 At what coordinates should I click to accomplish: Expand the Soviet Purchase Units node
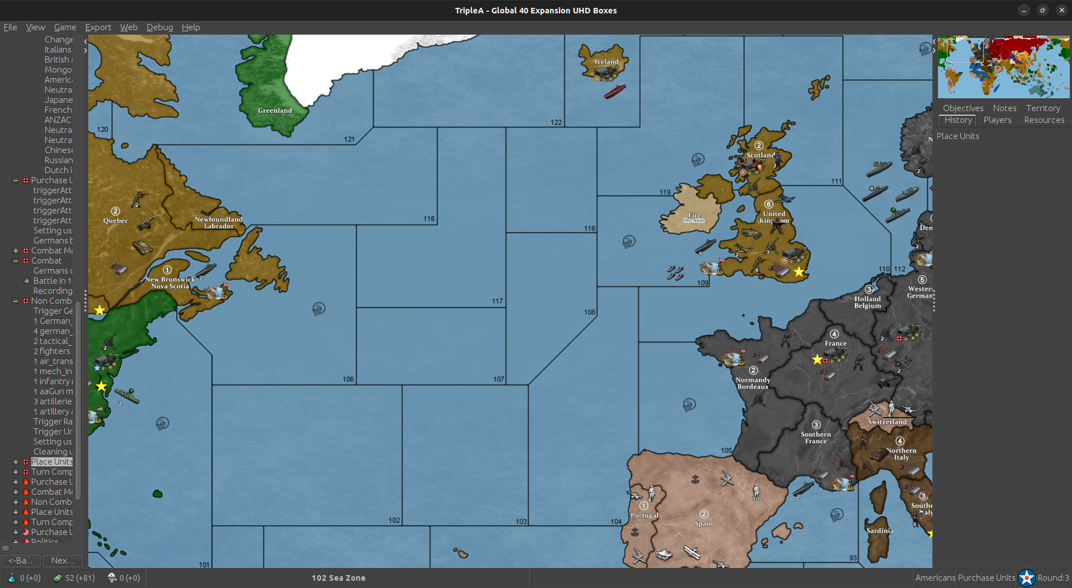(x=16, y=482)
